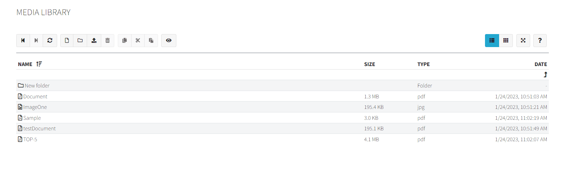Image resolution: width=570 pixels, height=176 pixels.
Task: Go up one folder level arrow
Action: (545, 74)
